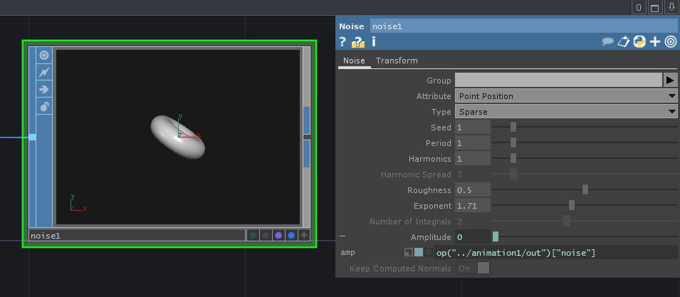Viewport: 680px width, 297px height.
Task: Click the Roughness slider handle
Action: [x=585, y=190]
